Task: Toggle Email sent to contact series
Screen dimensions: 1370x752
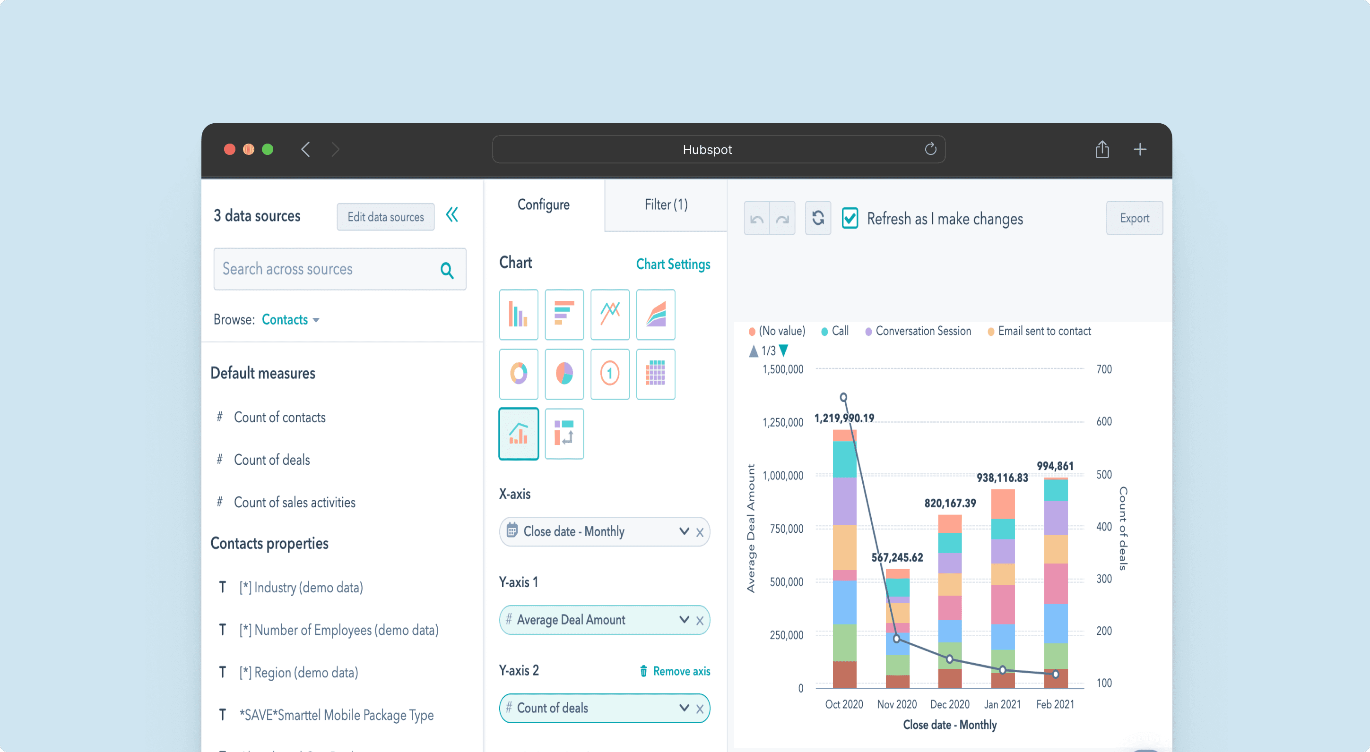Action: [x=1039, y=331]
